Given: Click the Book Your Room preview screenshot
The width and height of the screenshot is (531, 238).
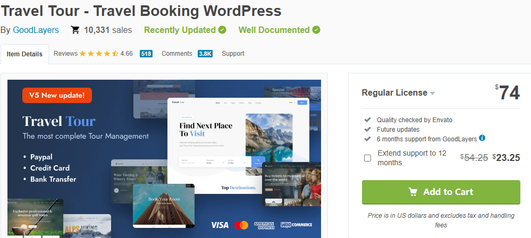Looking at the screenshot, I should [x=164, y=206].
